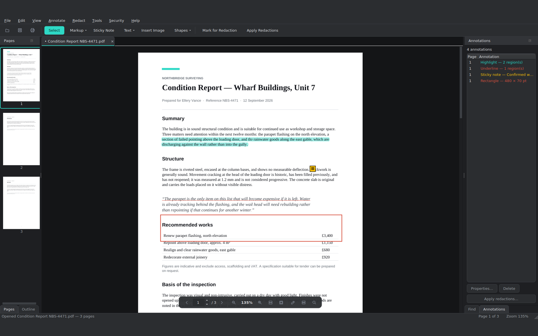The width and height of the screenshot is (538, 336).
Task: Open the Markup dropdown
Action: (78, 31)
